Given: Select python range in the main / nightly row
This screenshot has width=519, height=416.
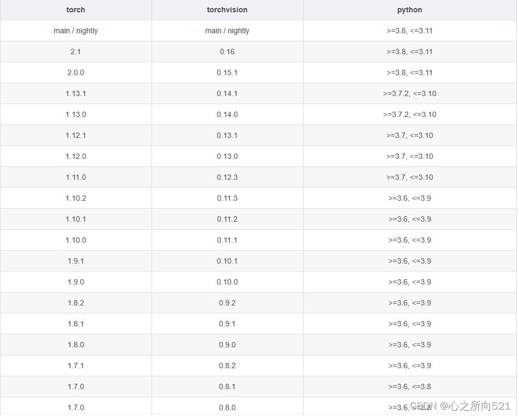Looking at the screenshot, I should point(410,31).
